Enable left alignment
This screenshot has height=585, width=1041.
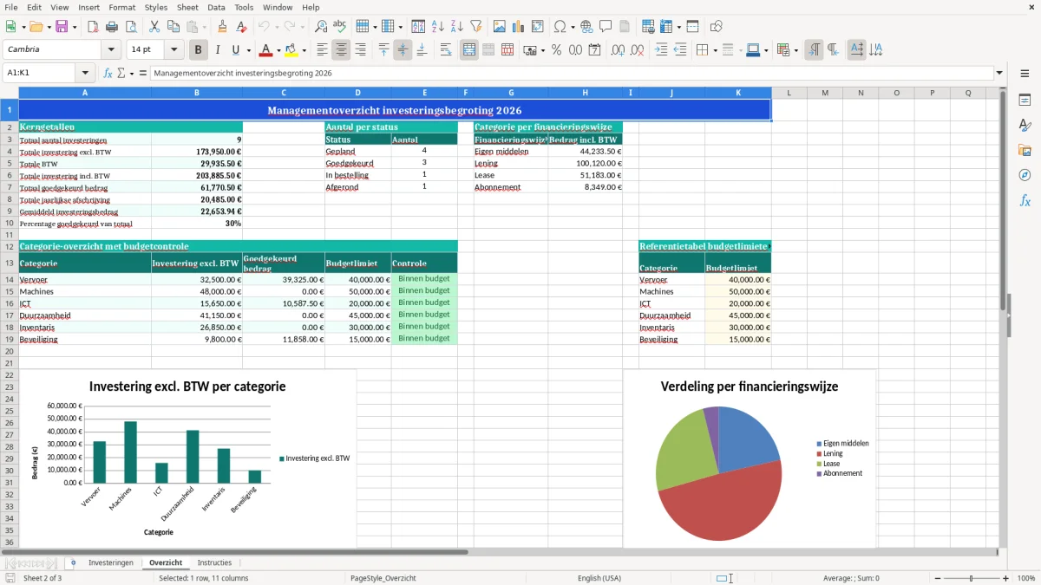pos(322,50)
